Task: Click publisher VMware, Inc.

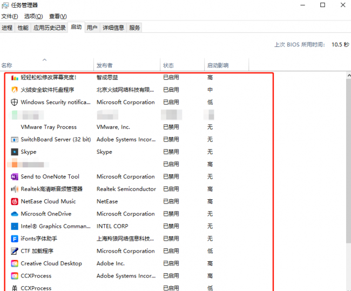Action: 113,127
